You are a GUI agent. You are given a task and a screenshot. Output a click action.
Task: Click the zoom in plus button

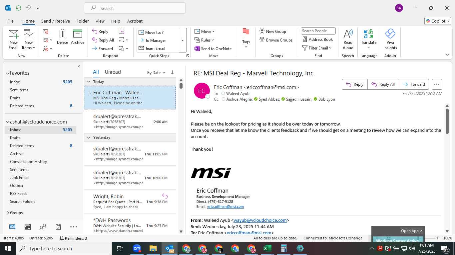(437, 238)
